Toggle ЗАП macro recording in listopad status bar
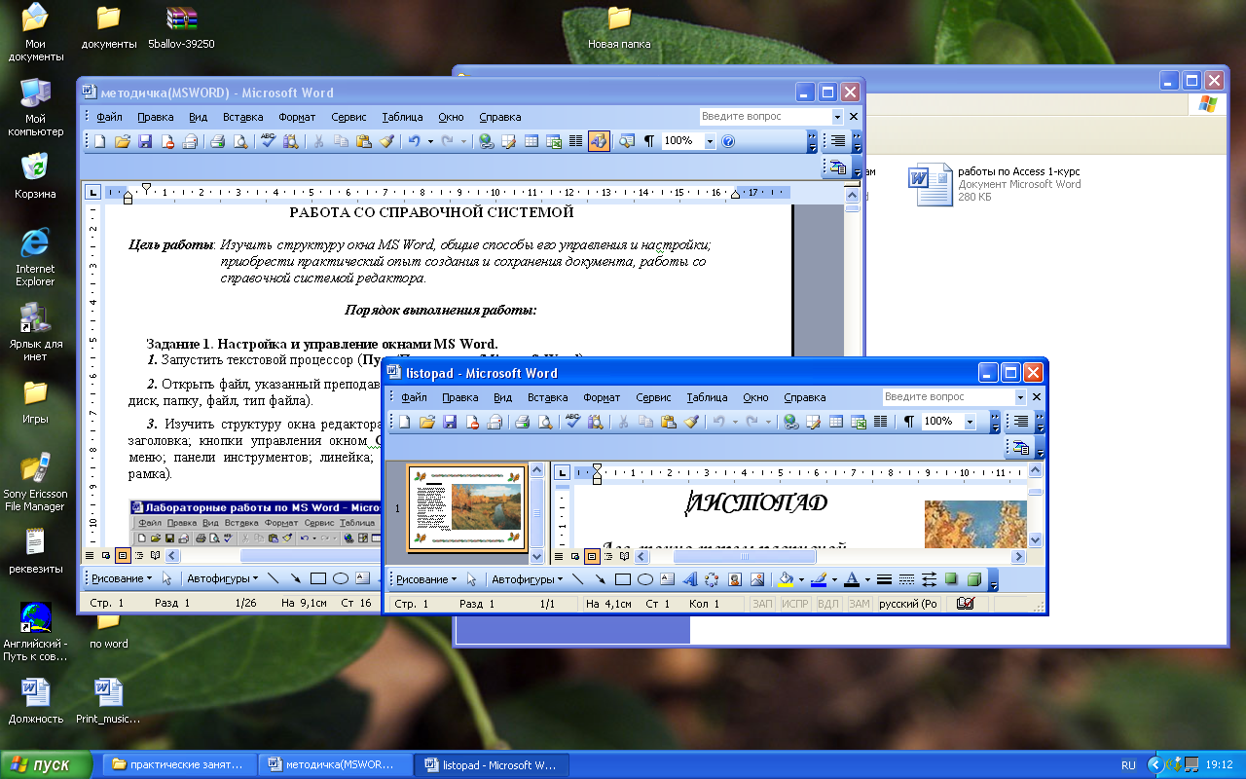Screen dimensions: 1246x779 click(763, 604)
